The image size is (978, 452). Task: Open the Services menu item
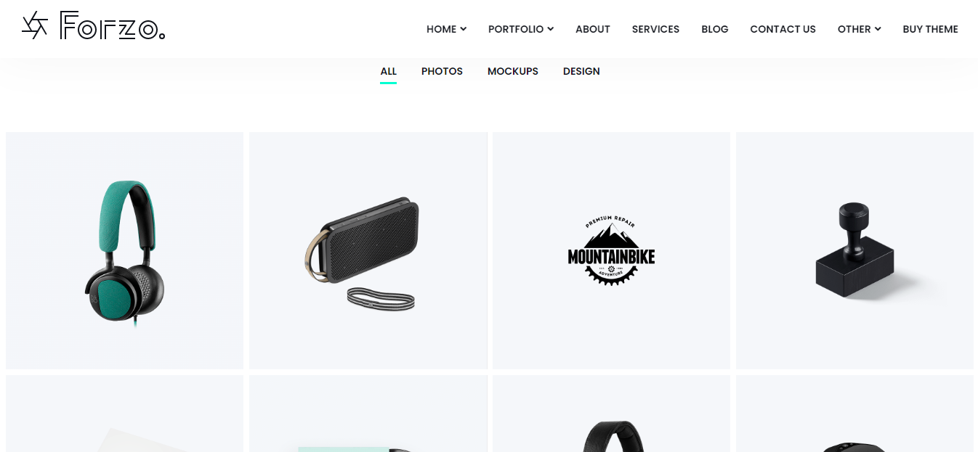click(x=655, y=29)
